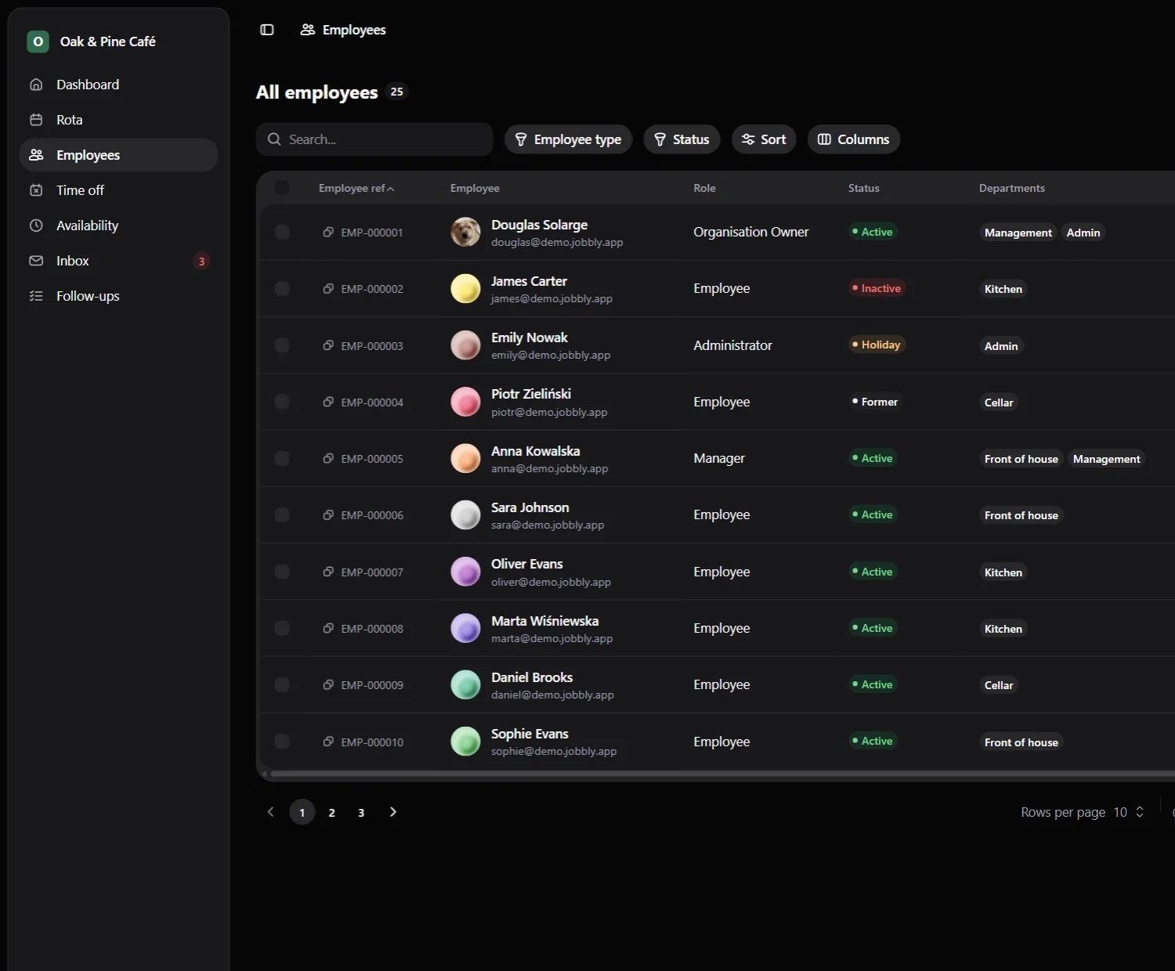
Task: Click the Inbox unread badge showing 3
Action: (x=201, y=262)
